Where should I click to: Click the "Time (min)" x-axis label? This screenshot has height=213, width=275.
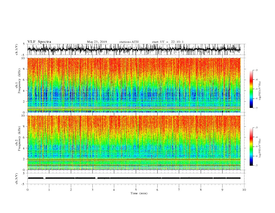click(139, 193)
